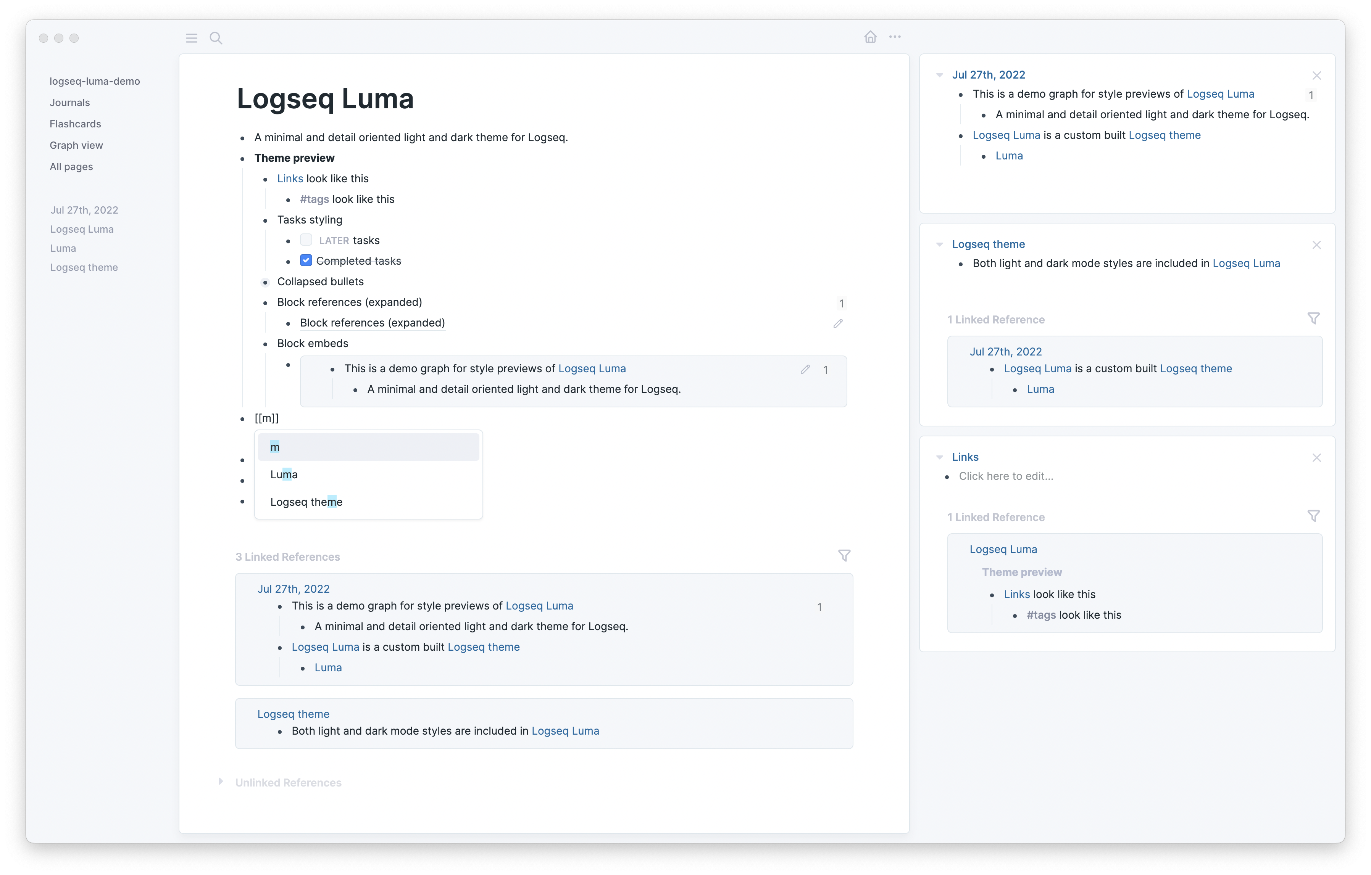Click the Luma link in main linked references
The width and height of the screenshot is (1371, 875).
(328, 668)
